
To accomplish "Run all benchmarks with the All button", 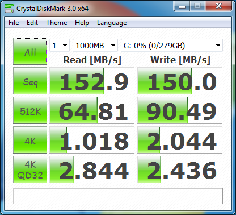I will pyautogui.click(x=30, y=51).
